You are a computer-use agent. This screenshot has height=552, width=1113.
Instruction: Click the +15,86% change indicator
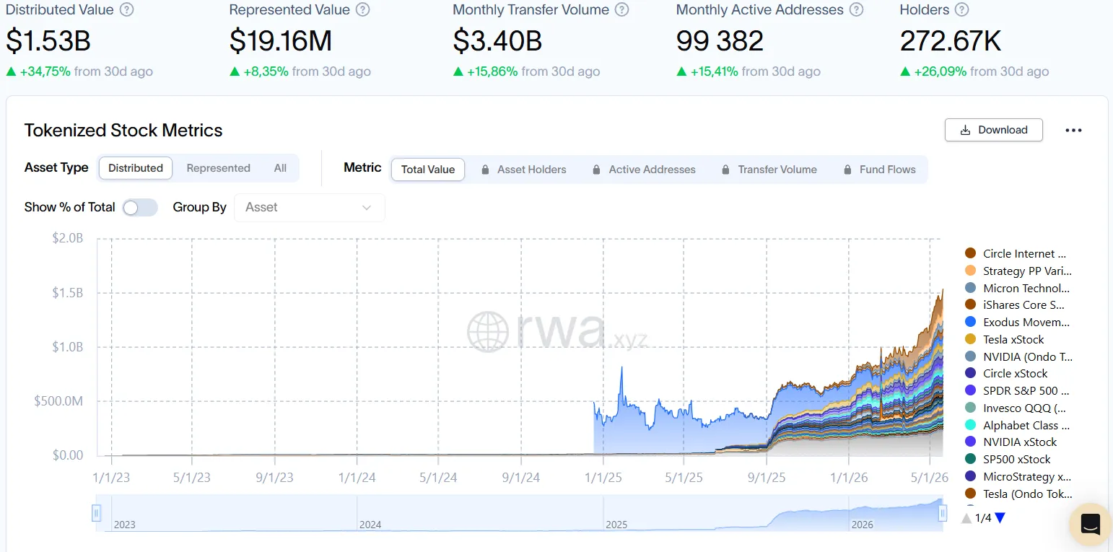click(485, 71)
